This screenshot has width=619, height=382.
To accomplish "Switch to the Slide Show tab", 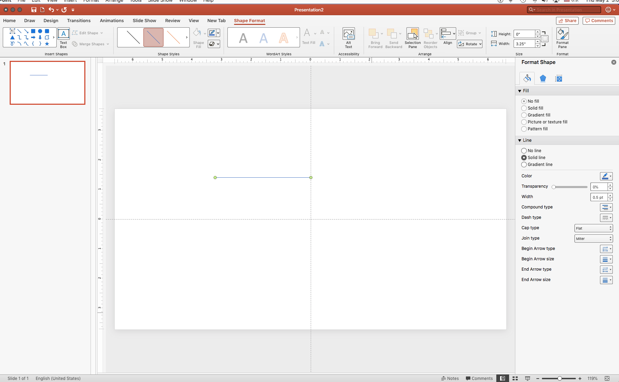I will click(144, 21).
